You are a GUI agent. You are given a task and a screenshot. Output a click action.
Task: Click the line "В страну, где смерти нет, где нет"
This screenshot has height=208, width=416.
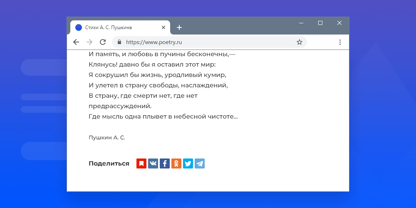[143, 96]
